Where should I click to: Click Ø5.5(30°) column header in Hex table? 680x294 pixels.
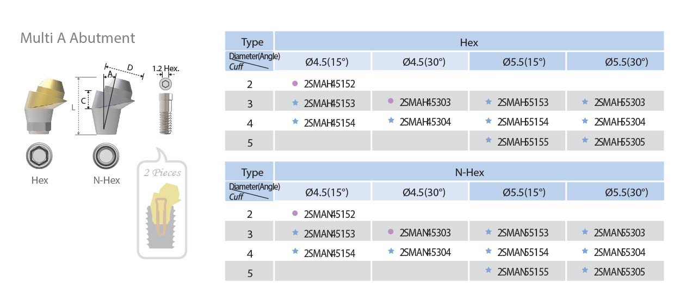click(615, 61)
